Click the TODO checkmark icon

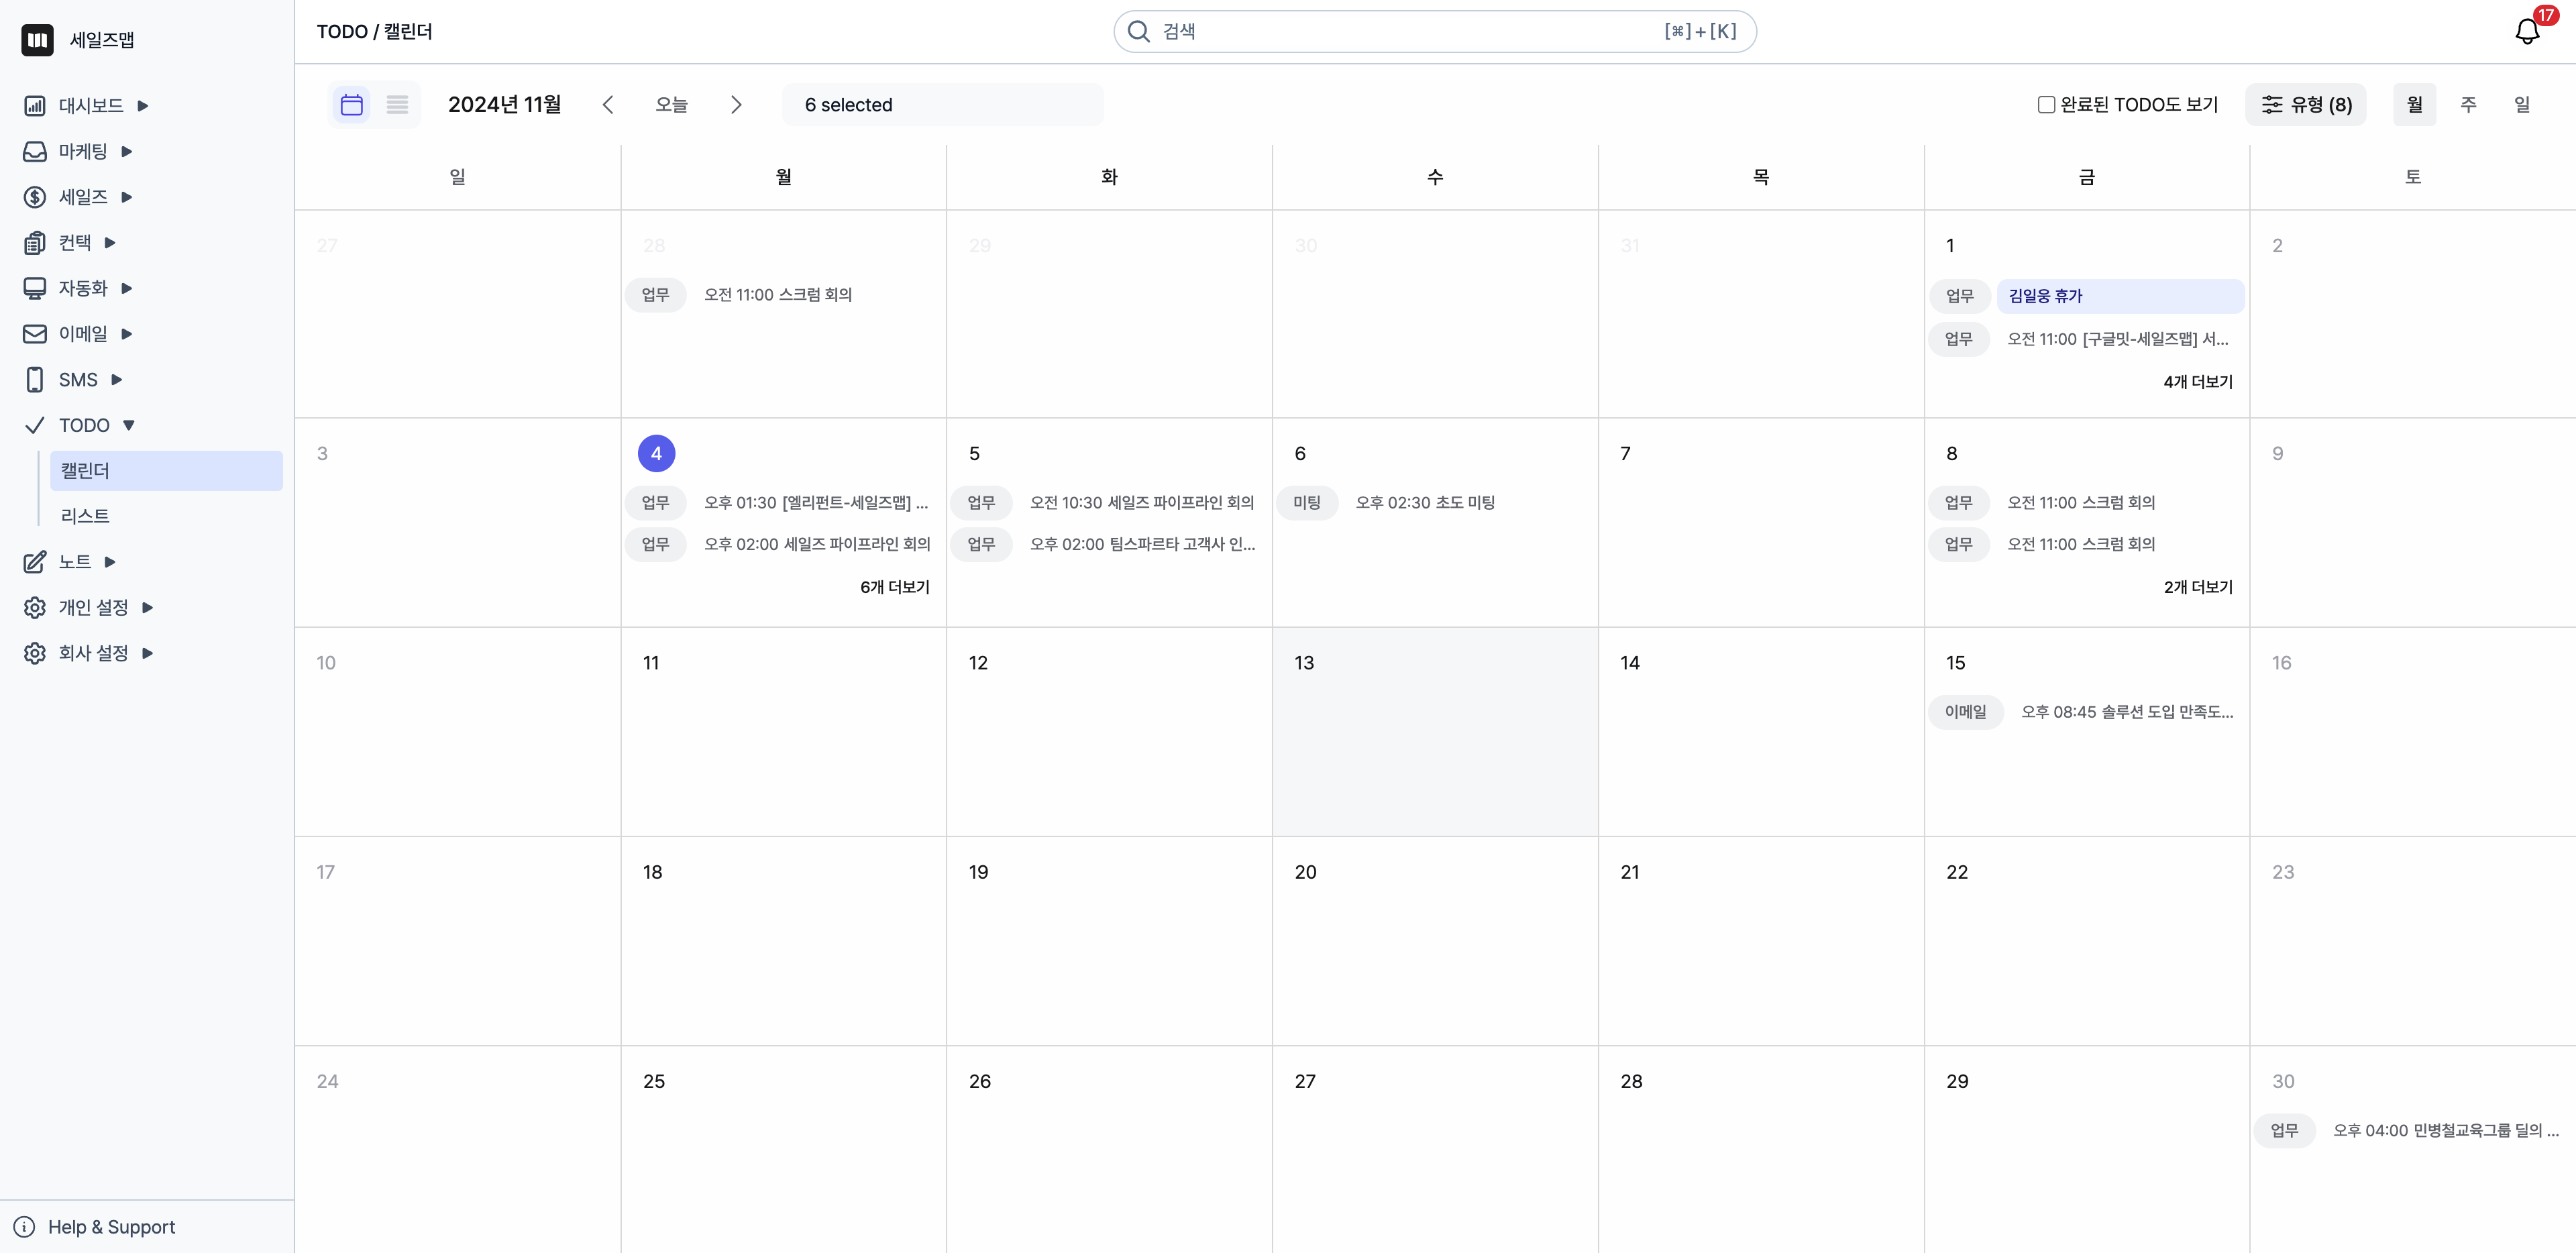(35, 425)
